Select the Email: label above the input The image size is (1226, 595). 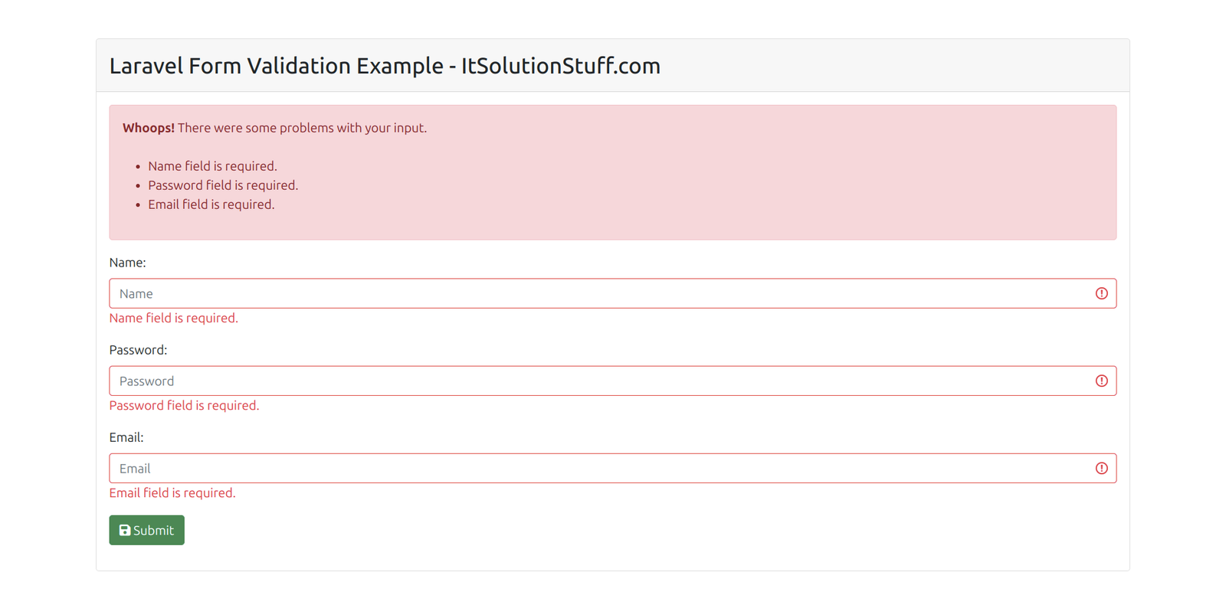tap(126, 436)
